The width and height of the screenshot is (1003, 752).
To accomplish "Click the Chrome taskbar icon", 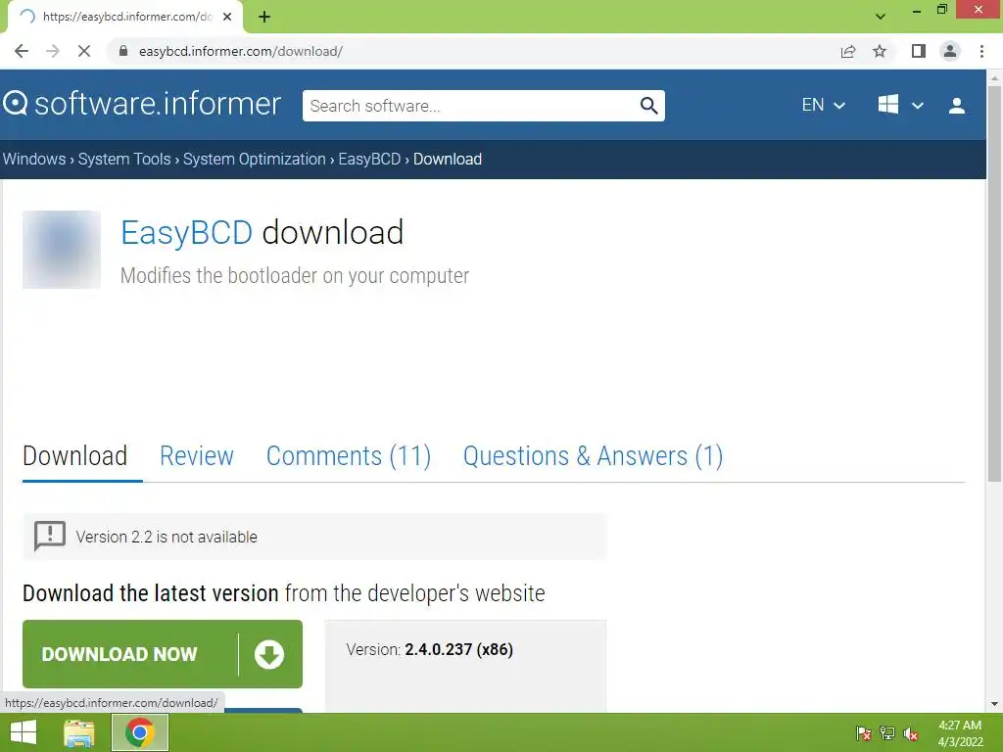I will pos(140,732).
